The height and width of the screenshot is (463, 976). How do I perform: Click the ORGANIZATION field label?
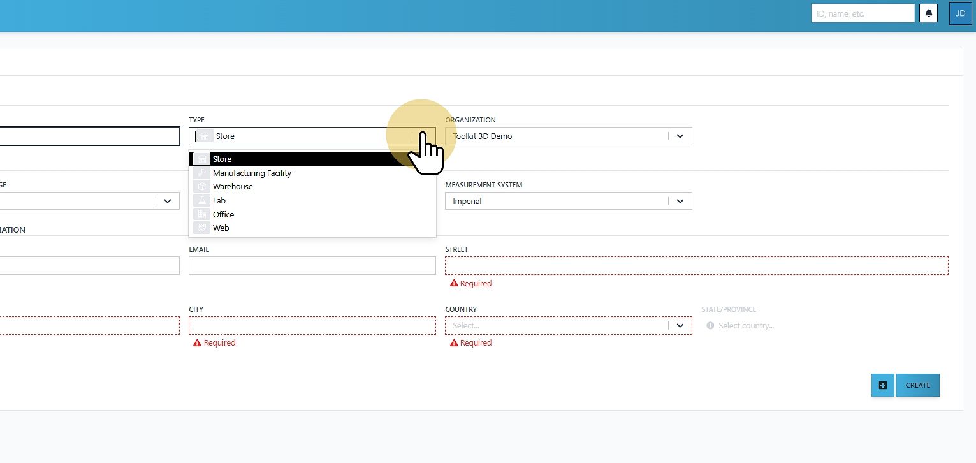coord(470,120)
